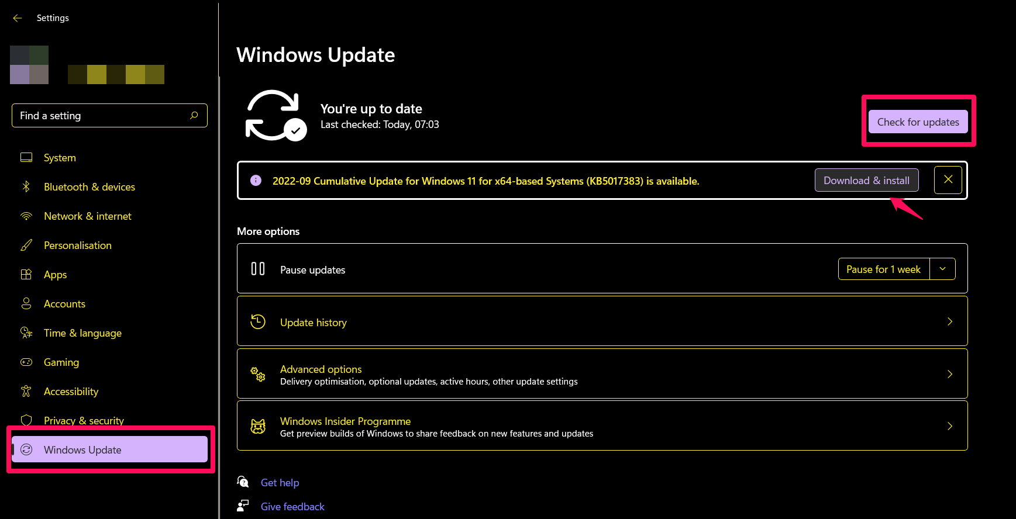
Task: Click the Get help headset icon
Action: click(243, 482)
